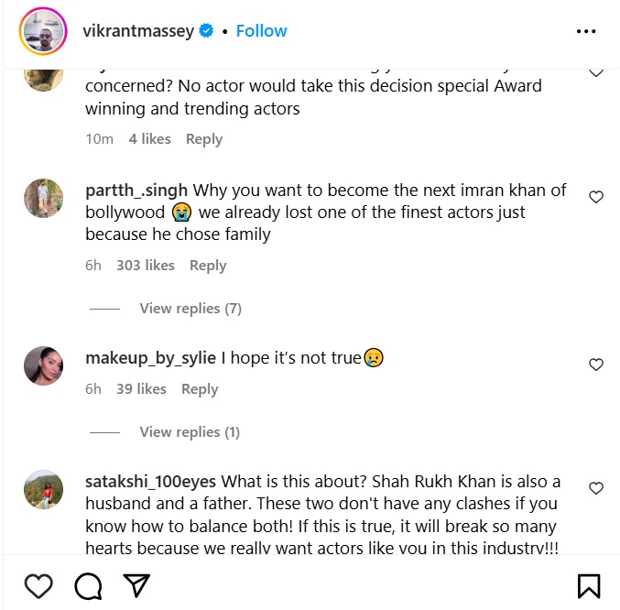Open makeup_by_sylie's avatar
620x610 pixels.
tap(43, 366)
